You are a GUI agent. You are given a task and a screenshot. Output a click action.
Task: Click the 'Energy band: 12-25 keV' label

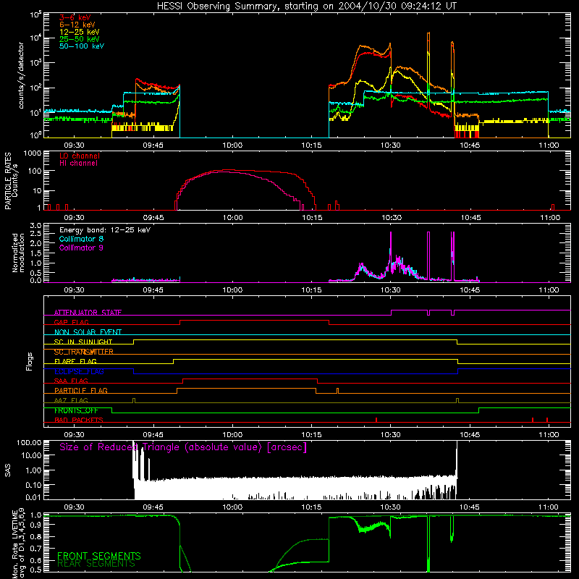click(105, 230)
